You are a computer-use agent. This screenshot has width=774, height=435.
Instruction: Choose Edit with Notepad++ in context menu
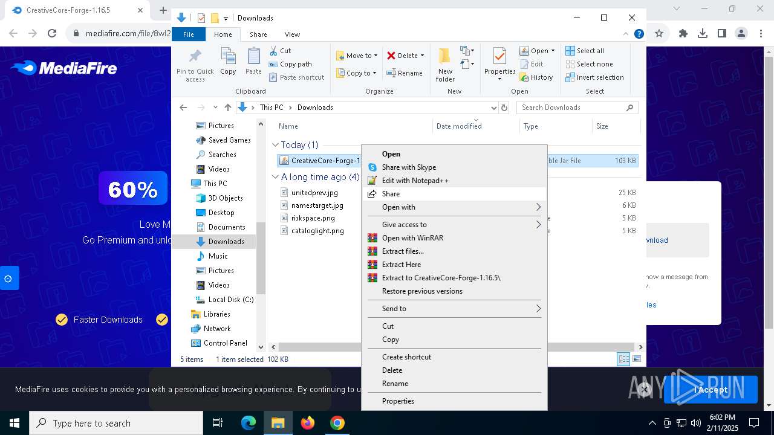coord(455,181)
